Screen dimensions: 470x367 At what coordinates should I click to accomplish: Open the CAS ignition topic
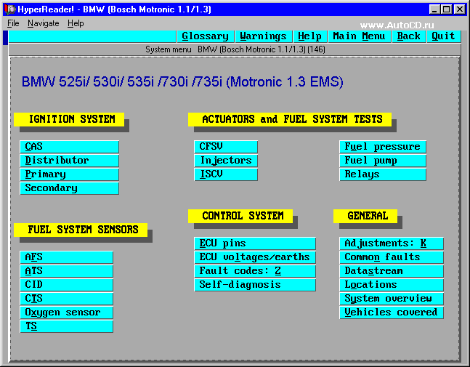tap(70, 147)
